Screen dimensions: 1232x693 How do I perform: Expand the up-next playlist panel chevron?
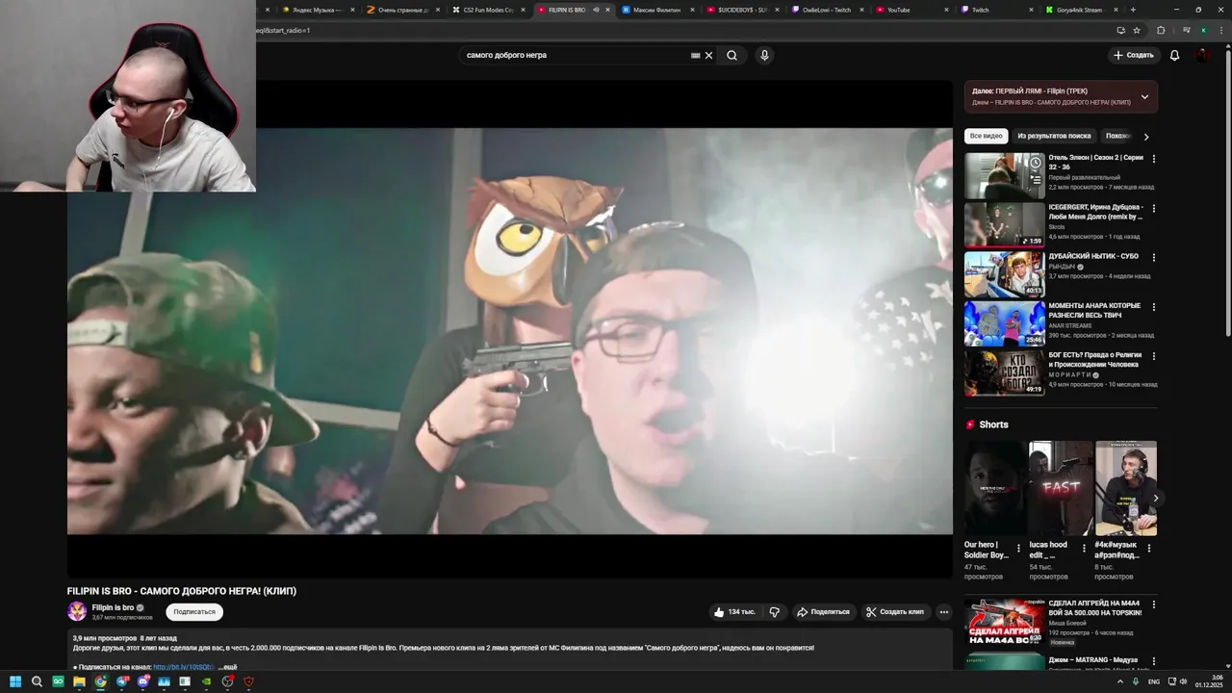click(x=1144, y=97)
